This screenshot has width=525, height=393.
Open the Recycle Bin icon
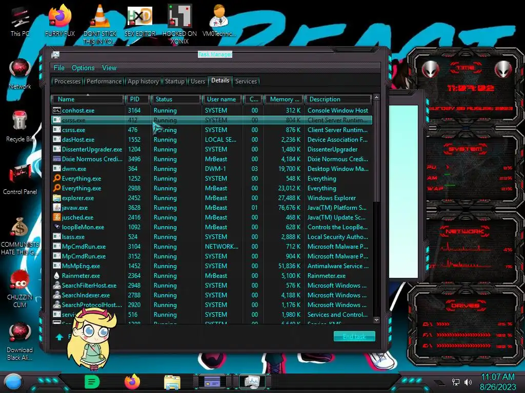(20, 126)
